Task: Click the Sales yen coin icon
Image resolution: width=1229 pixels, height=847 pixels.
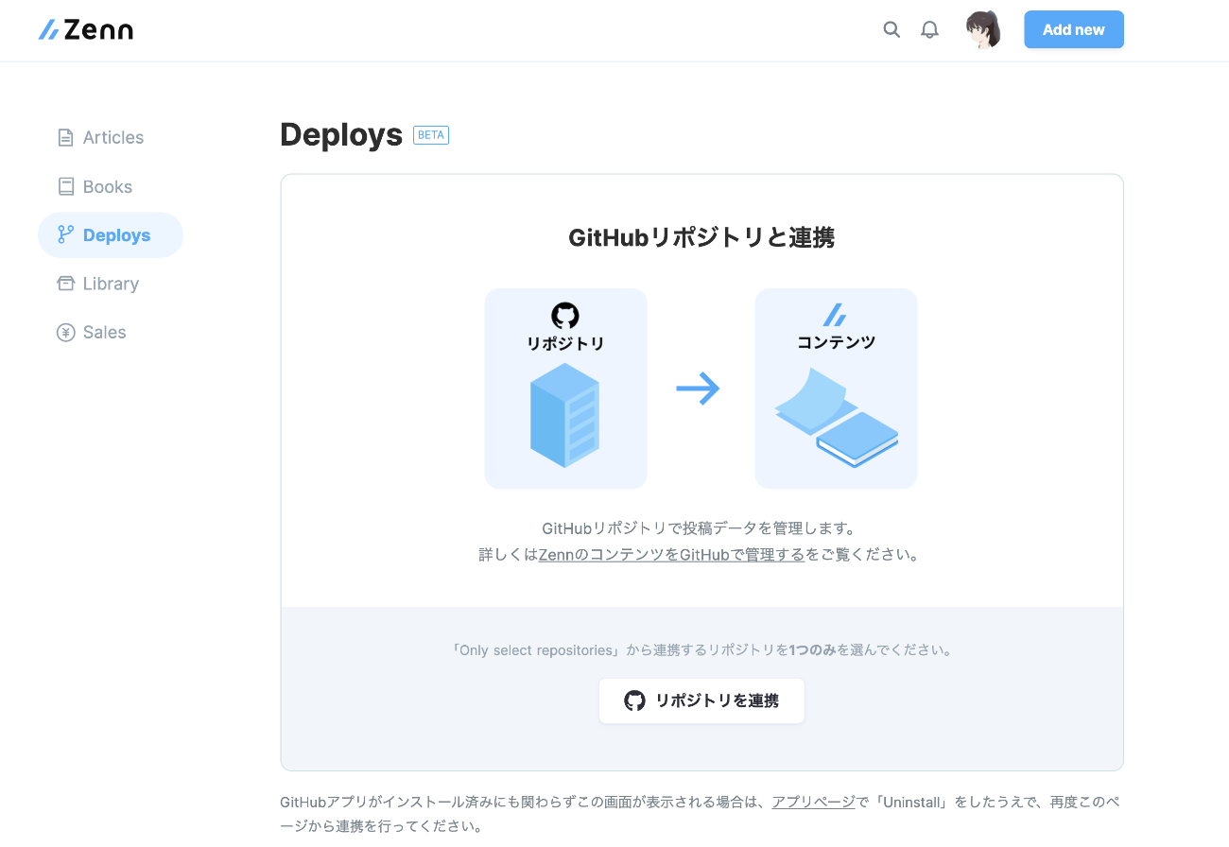Action: click(x=65, y=332)
